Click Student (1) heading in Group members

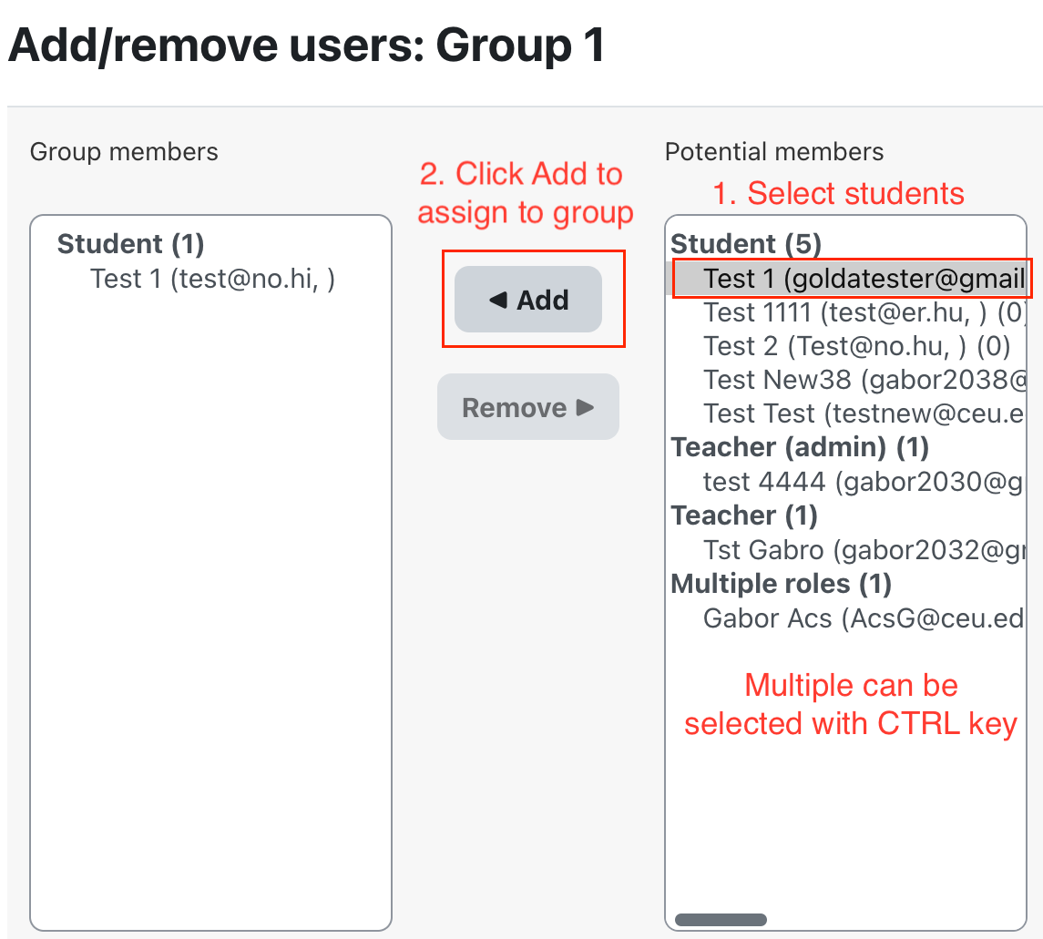pyautogui.click(x=130, y=244)
